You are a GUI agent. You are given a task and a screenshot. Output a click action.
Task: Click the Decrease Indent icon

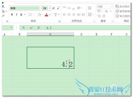point(79,15)
